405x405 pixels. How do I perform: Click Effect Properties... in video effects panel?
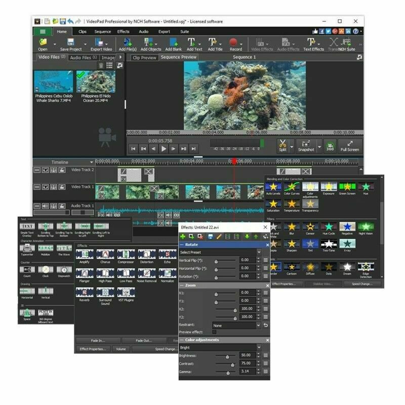[x=283, y=284]
